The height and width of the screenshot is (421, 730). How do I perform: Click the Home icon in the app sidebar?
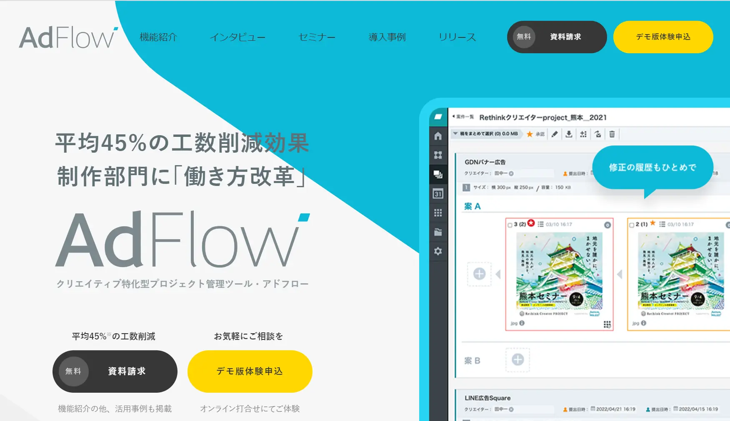438,136
